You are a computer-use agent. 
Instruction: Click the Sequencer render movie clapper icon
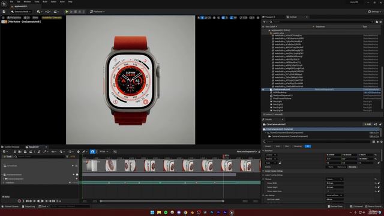click(31, 152)
